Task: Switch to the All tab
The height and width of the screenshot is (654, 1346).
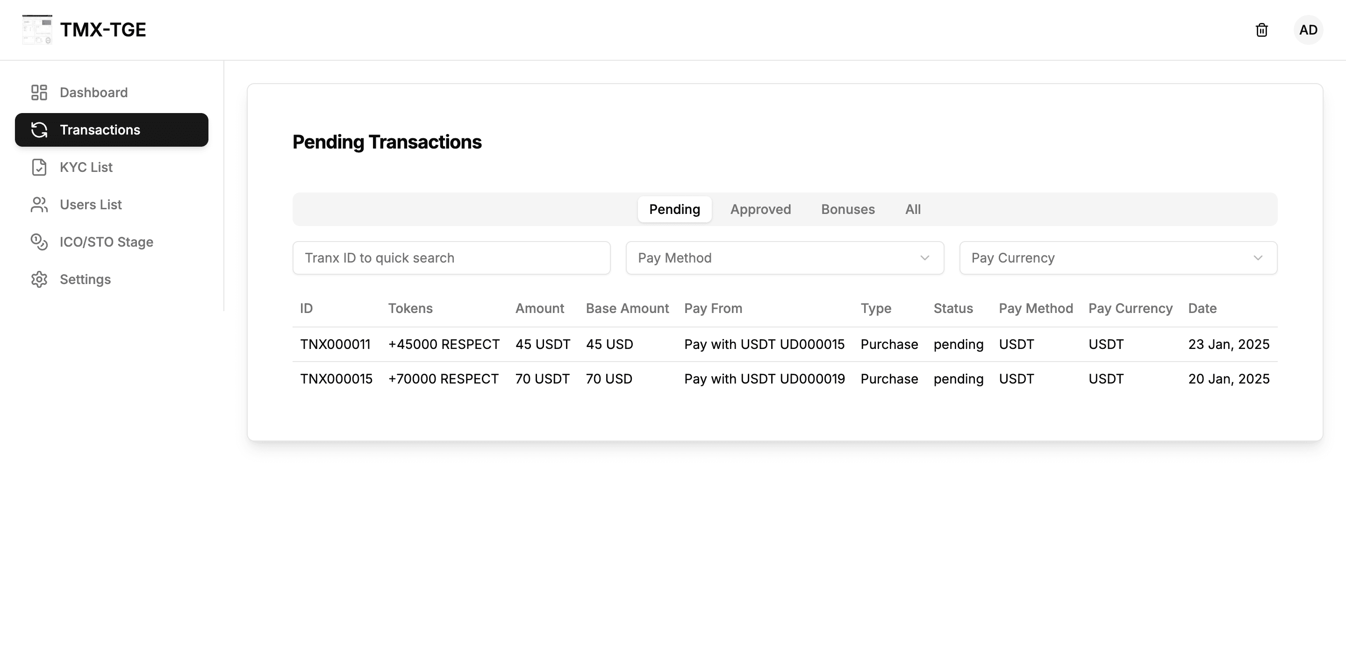Action: coord(912,209)
